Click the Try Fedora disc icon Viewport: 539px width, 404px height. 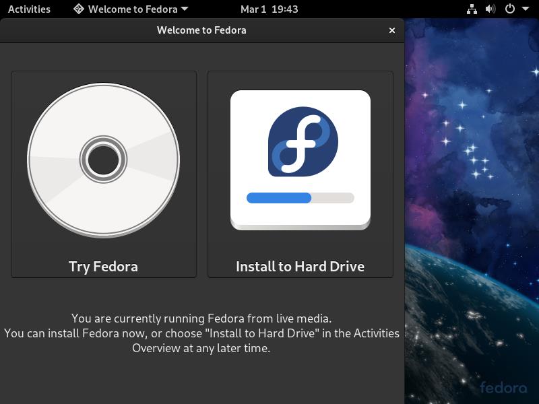pos(104,160)
